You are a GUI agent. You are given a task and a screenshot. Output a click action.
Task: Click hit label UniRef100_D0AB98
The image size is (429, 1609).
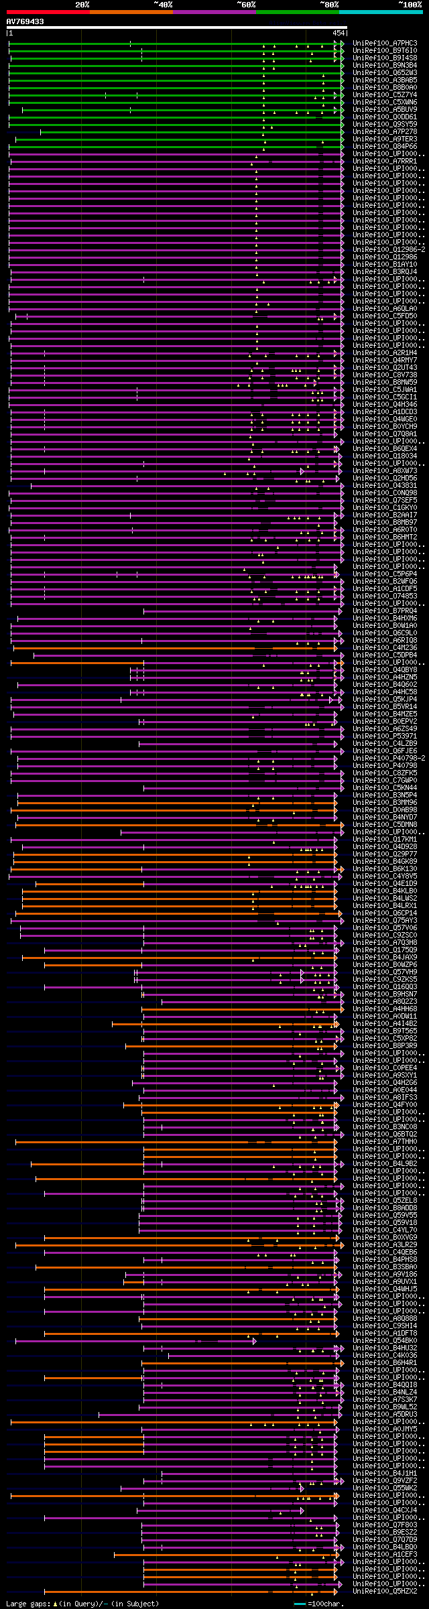pos(385,810)
